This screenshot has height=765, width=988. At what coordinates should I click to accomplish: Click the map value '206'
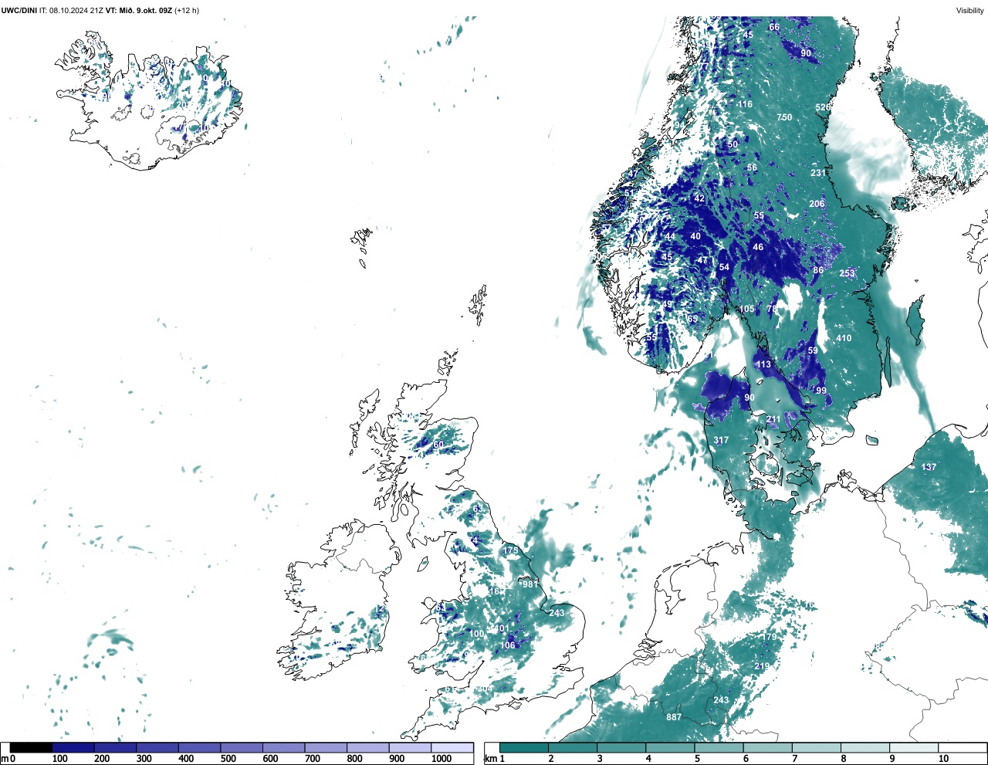tap(817, 204)
